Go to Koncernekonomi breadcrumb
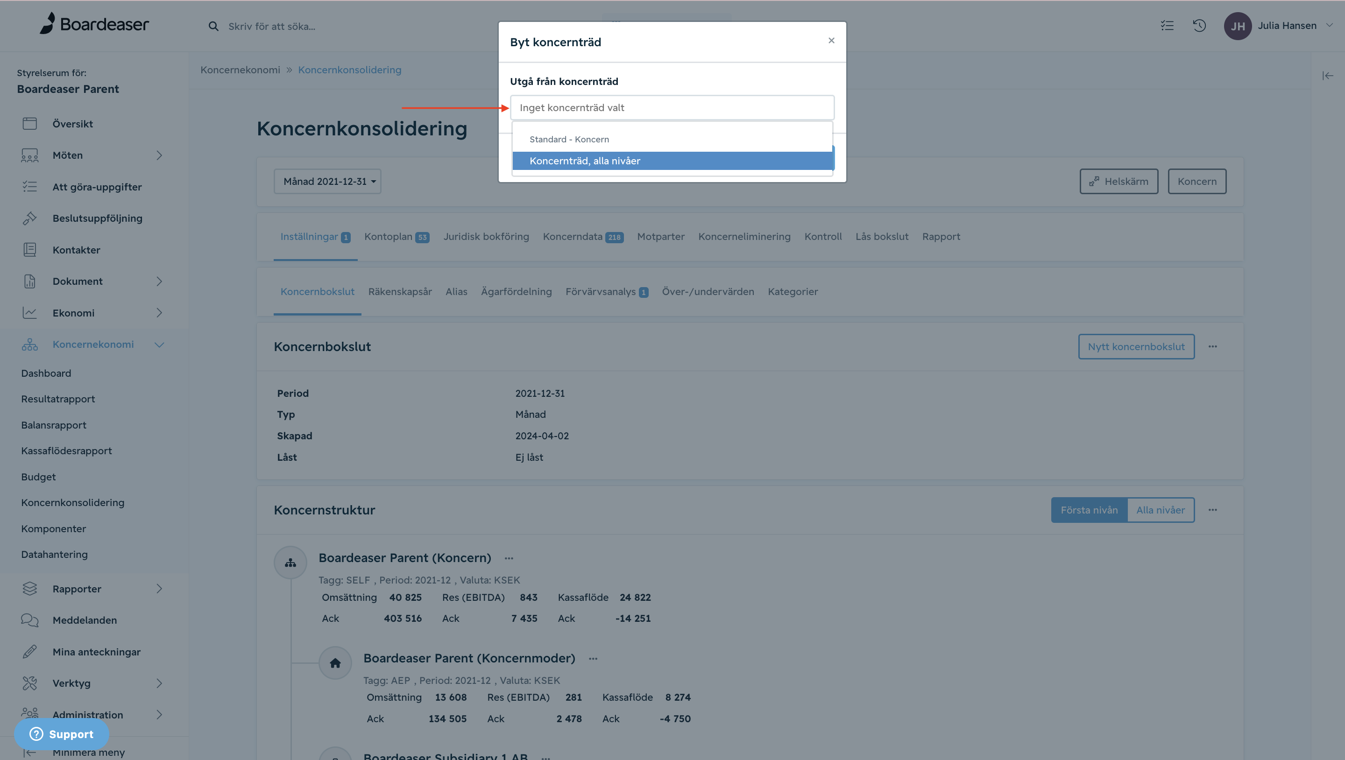 [240, 70]
